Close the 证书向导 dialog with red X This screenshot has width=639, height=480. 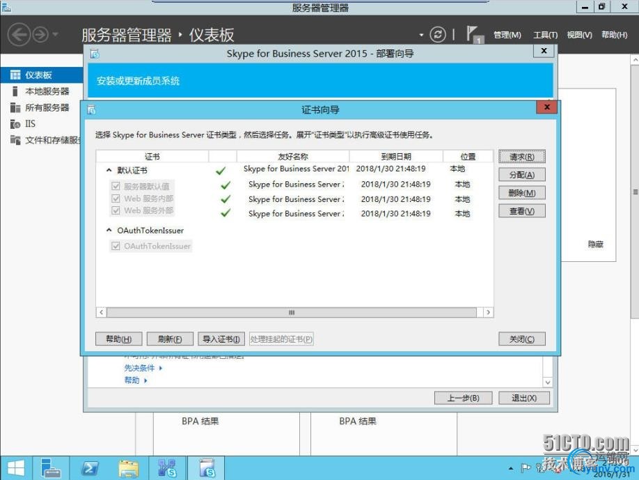coord(547,107)
